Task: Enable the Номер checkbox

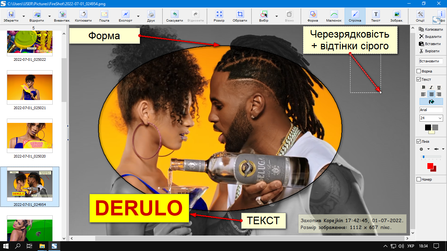Action: [x=419, y=179]
